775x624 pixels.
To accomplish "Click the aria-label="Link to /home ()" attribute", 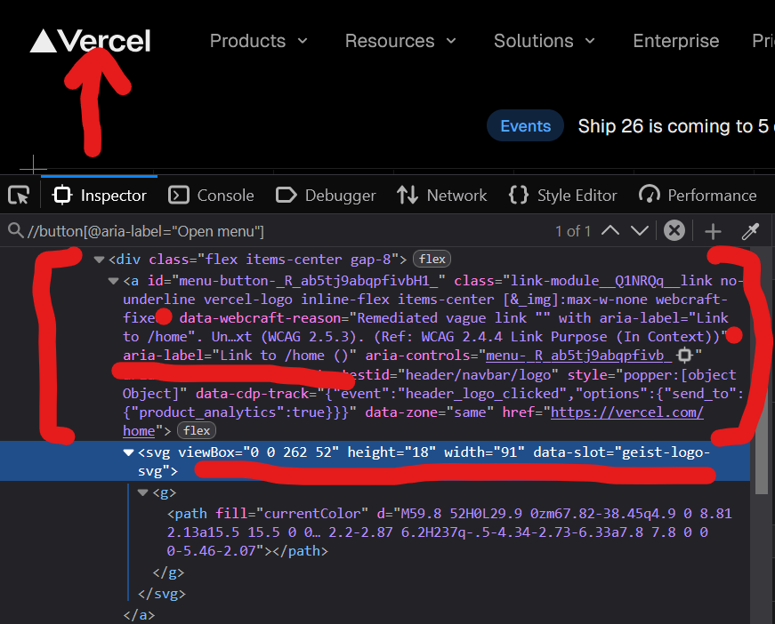I will click(x=239, y=356).
